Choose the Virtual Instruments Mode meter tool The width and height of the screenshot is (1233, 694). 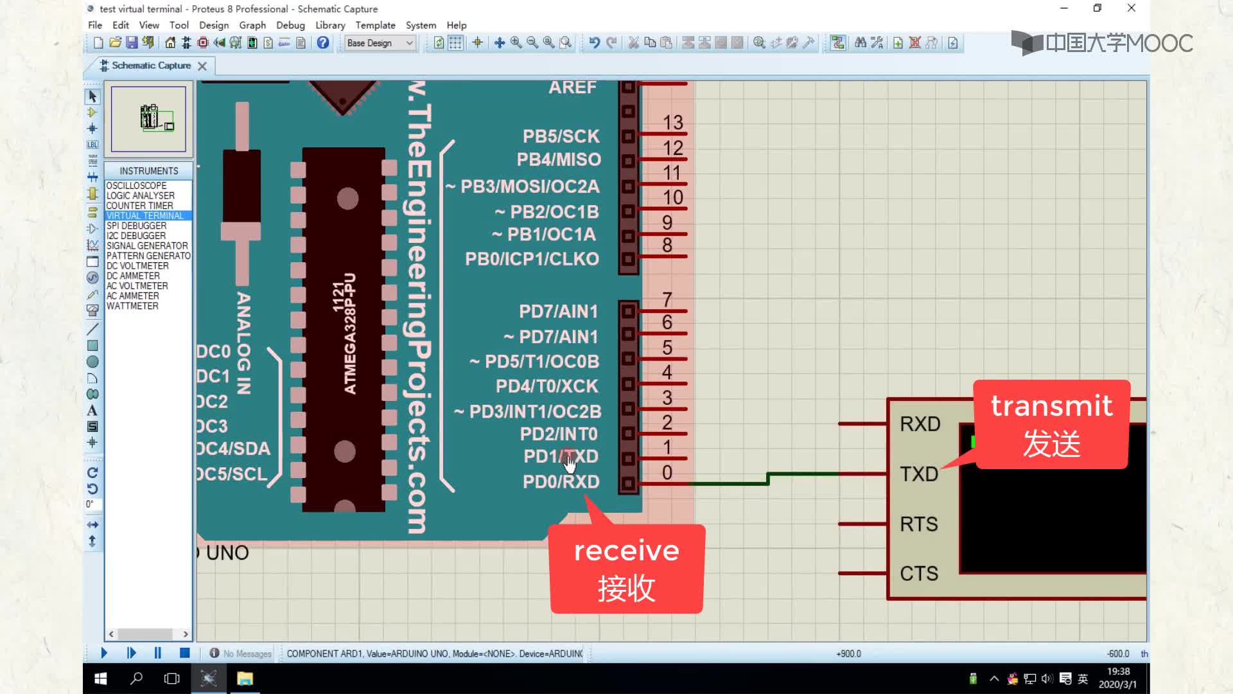[92, 310]
